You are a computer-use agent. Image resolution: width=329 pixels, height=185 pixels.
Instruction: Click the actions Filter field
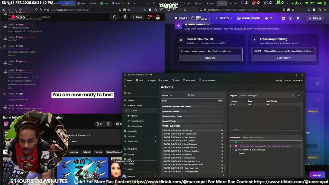point(206,95)
